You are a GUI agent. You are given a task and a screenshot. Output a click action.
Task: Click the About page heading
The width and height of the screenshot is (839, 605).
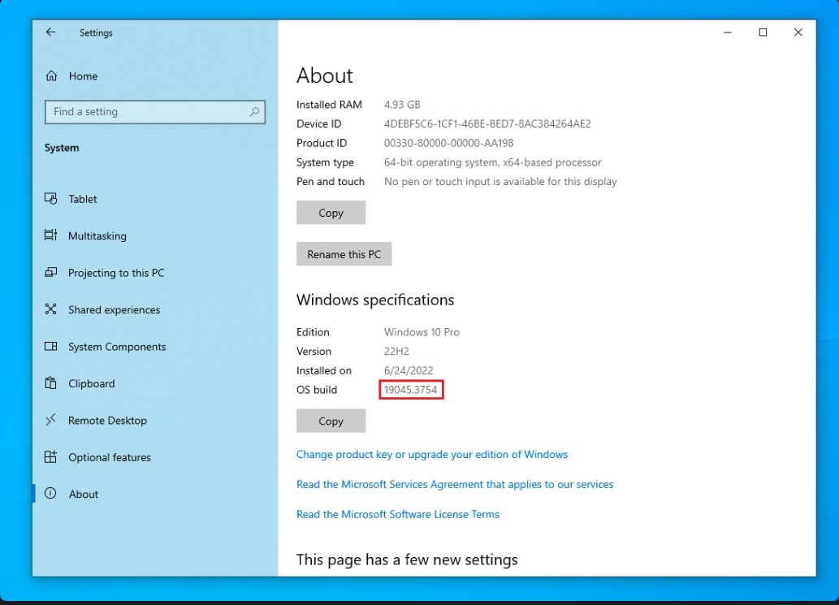[325, 76]
